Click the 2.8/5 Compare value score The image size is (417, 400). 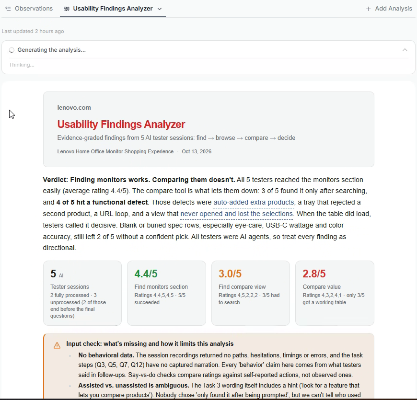[x=314, y=274]
